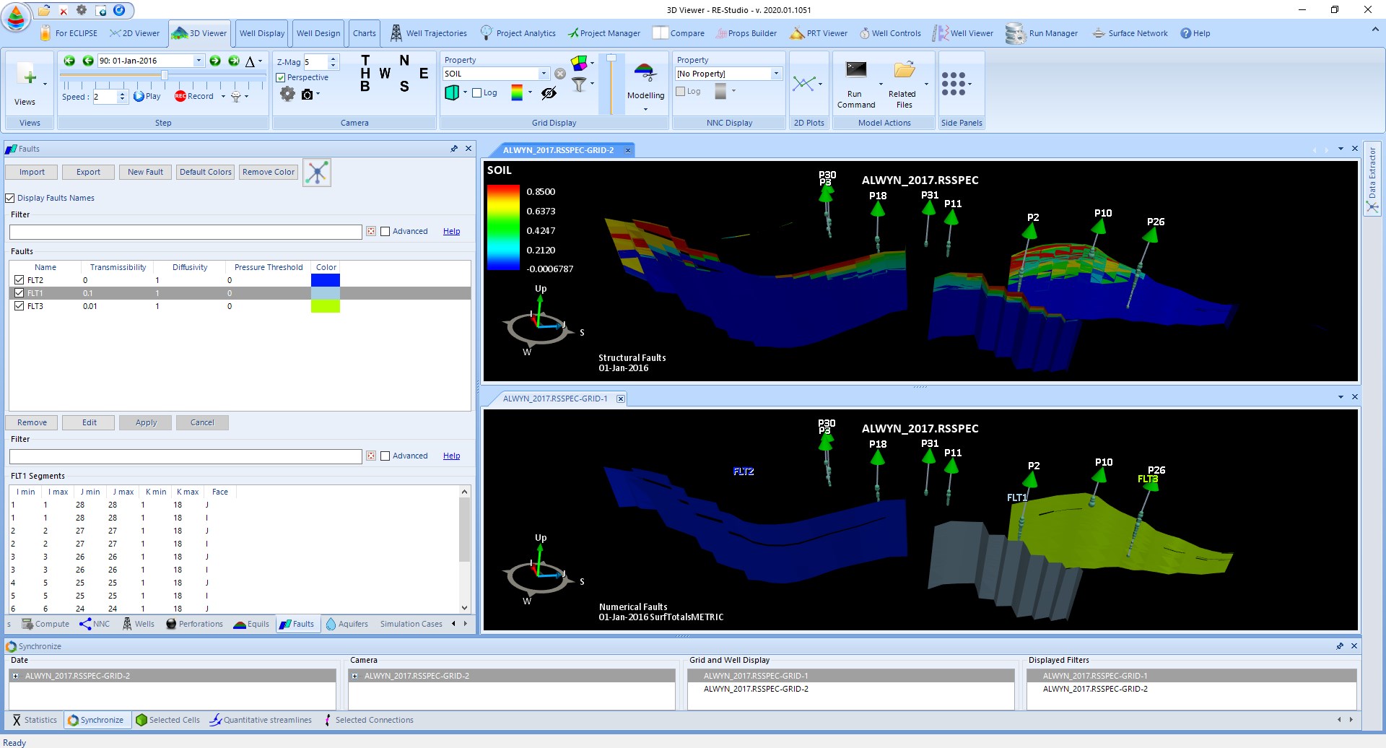Open Related Files folder

pos(904,85)
